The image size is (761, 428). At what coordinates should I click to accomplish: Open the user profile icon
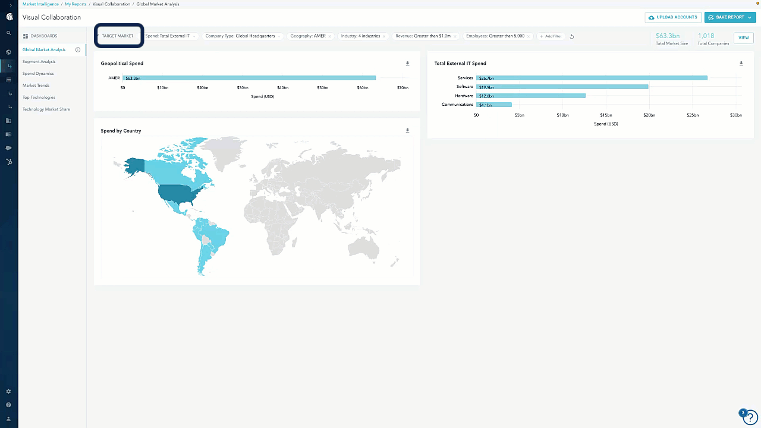(9, 419)
